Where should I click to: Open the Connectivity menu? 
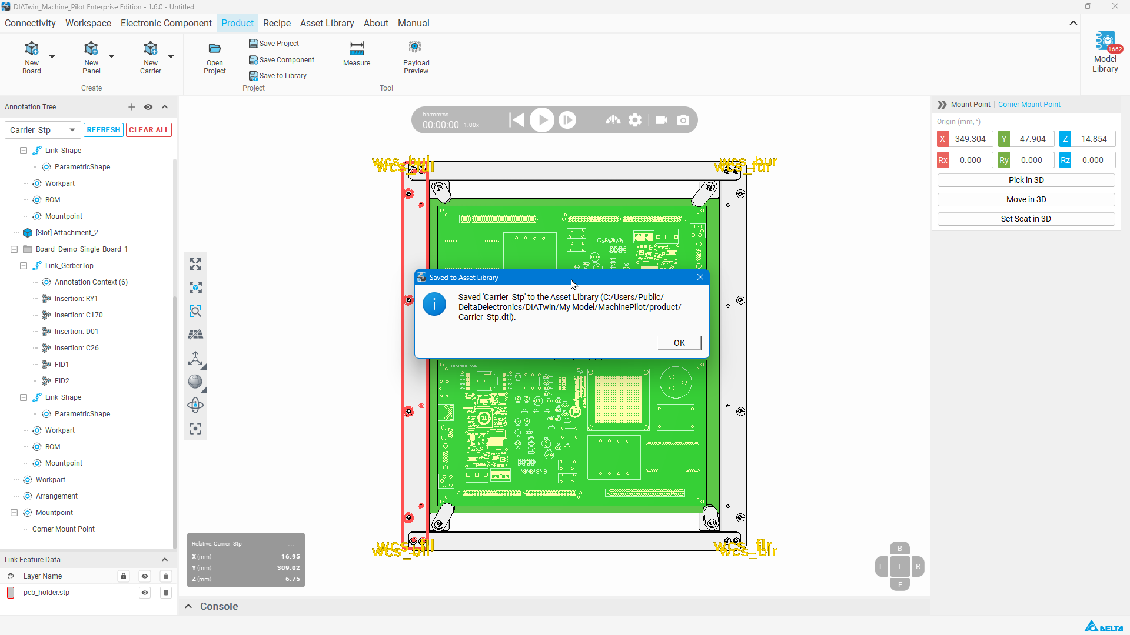point(30,23)
